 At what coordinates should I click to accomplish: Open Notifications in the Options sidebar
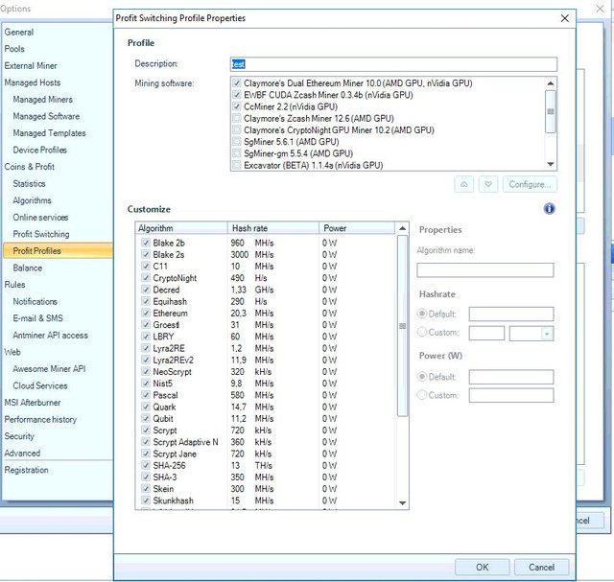point(35,301)
